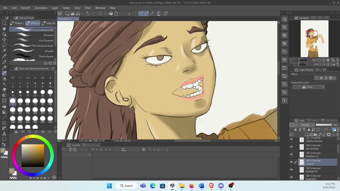This screenshot has height=191, width=340.
Task: Click zoom out minus in Navigator
Action: pyautogui.click(x=319, y=60)
